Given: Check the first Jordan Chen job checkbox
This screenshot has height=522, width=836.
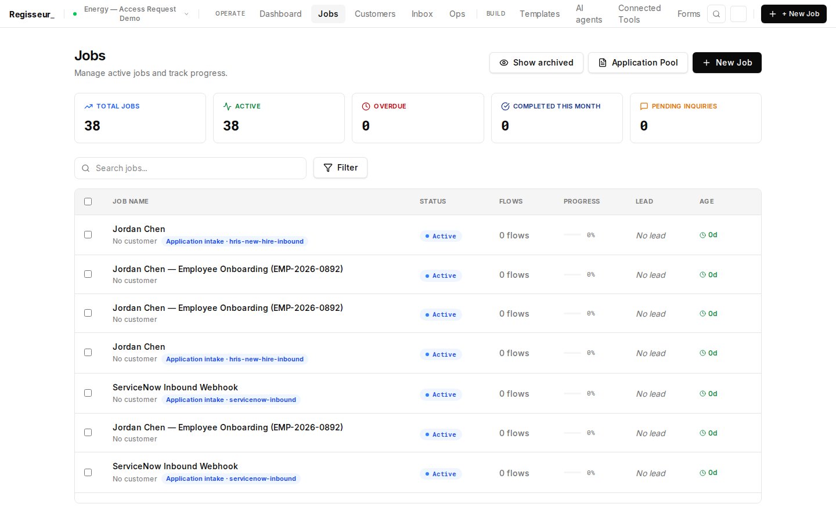Looking at the screenshot, I should (x=88, y=235).
